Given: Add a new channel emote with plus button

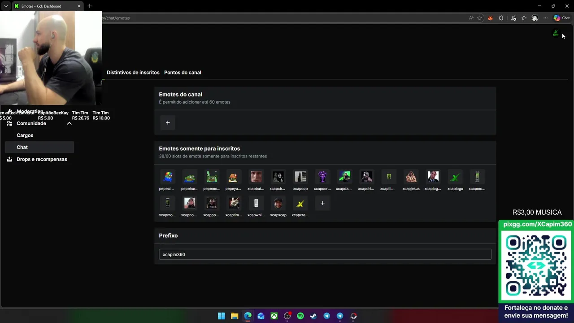Looking at the screenshot, I should point(168,122).
